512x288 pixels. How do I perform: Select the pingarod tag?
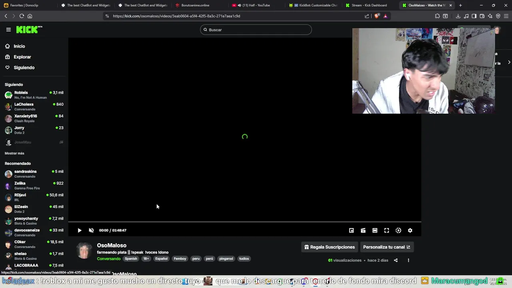click(x=226, y=259)
